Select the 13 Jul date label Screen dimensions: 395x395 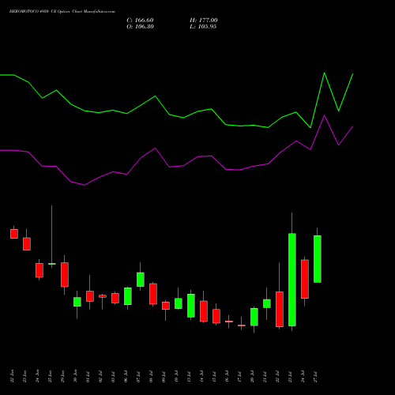pos(189,377)
